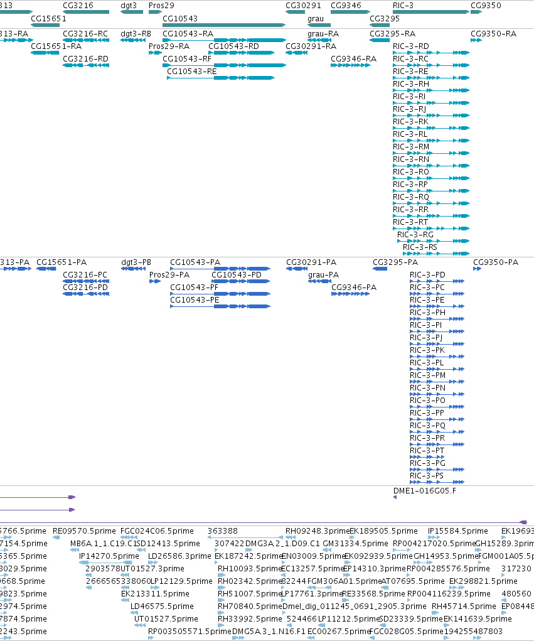
Task: Select transcript CG15651-RA
Action: point(56,46)
